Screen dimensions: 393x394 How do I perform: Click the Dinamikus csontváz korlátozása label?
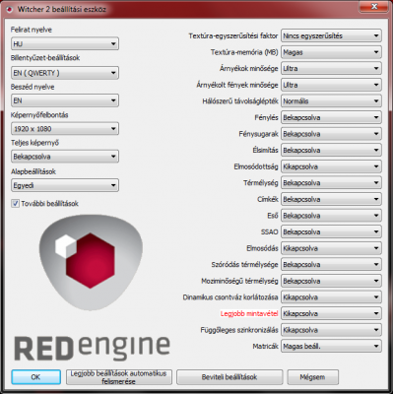tap(230, 297)
